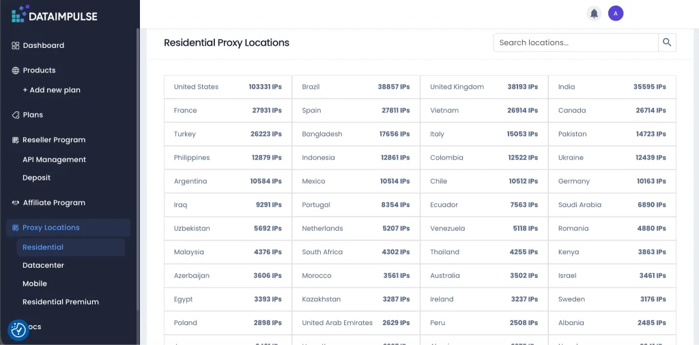Click the United States location cell

[227, 87]
